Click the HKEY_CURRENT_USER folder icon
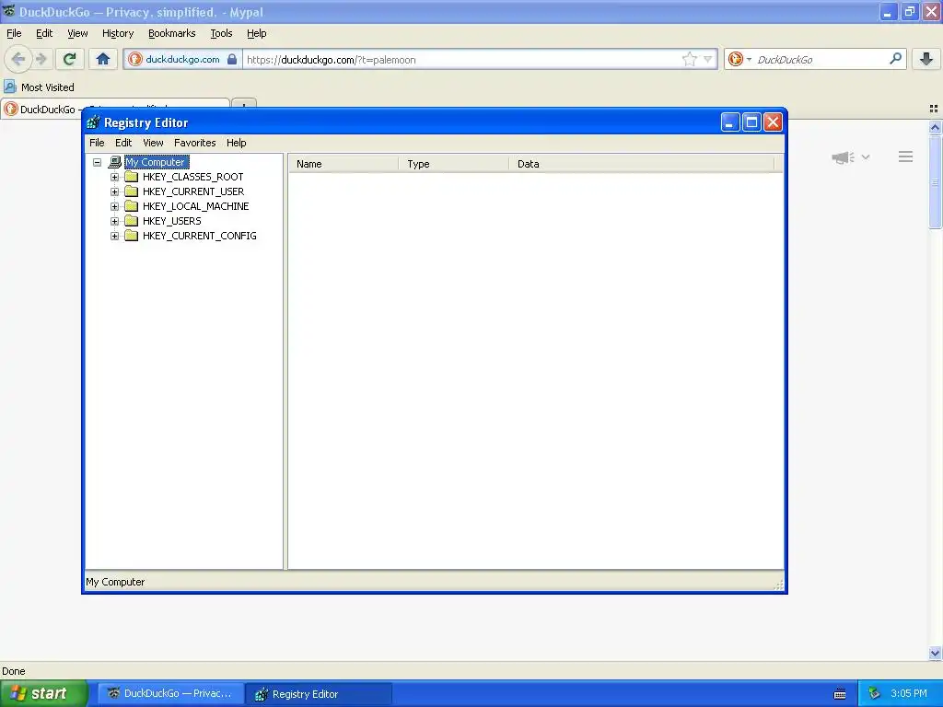 tap(131, 191)
